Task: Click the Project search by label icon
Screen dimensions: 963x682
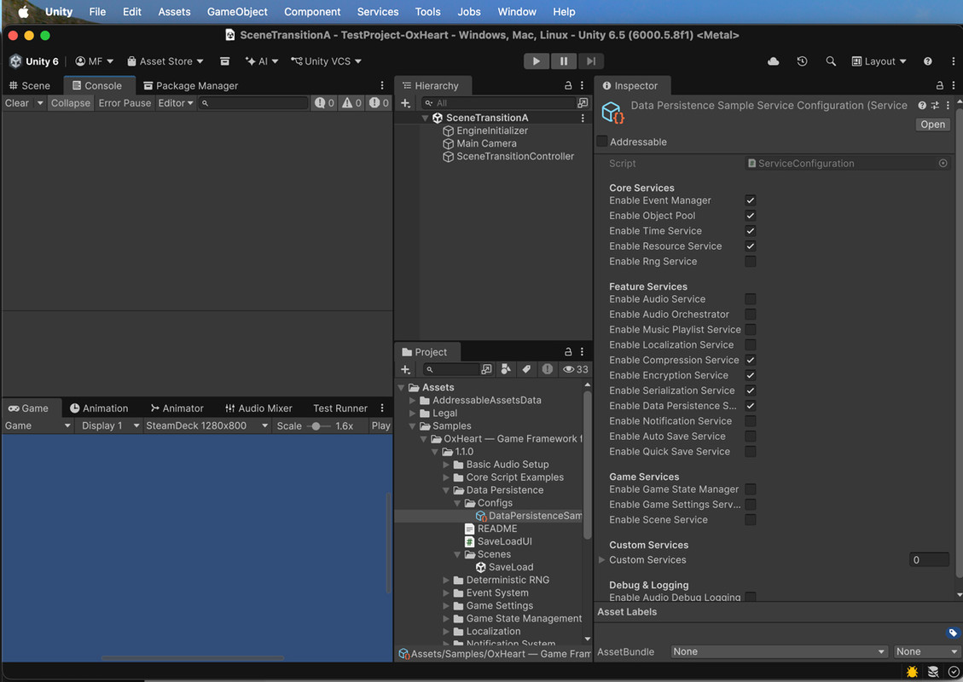Action: click(526, 369)
